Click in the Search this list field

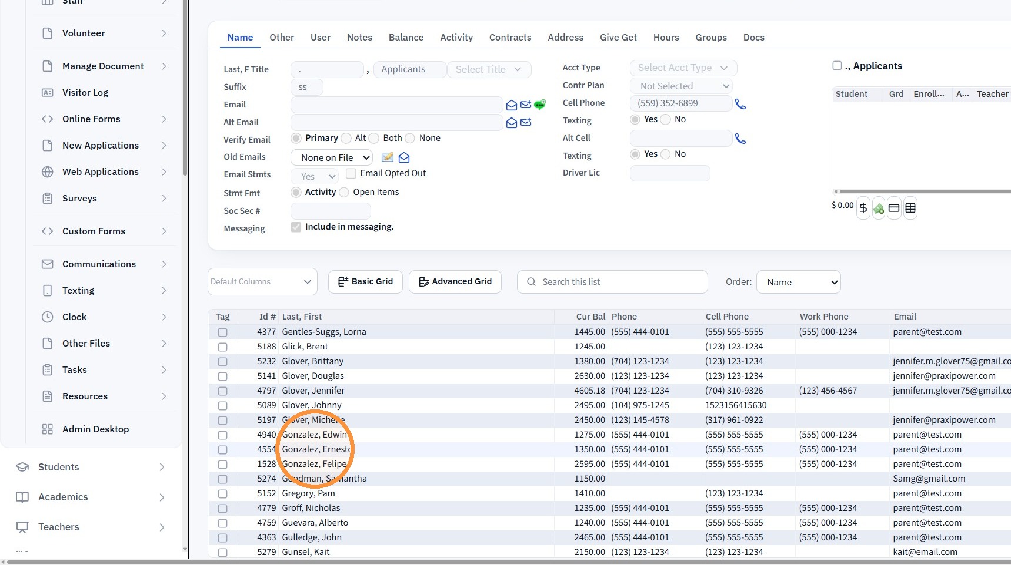point(612,282)
